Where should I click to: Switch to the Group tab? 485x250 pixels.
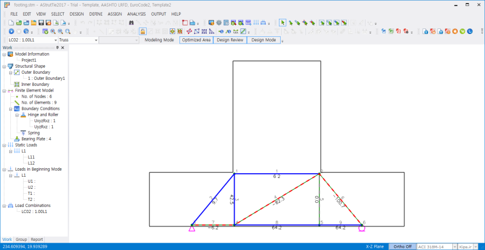(21, 239)
